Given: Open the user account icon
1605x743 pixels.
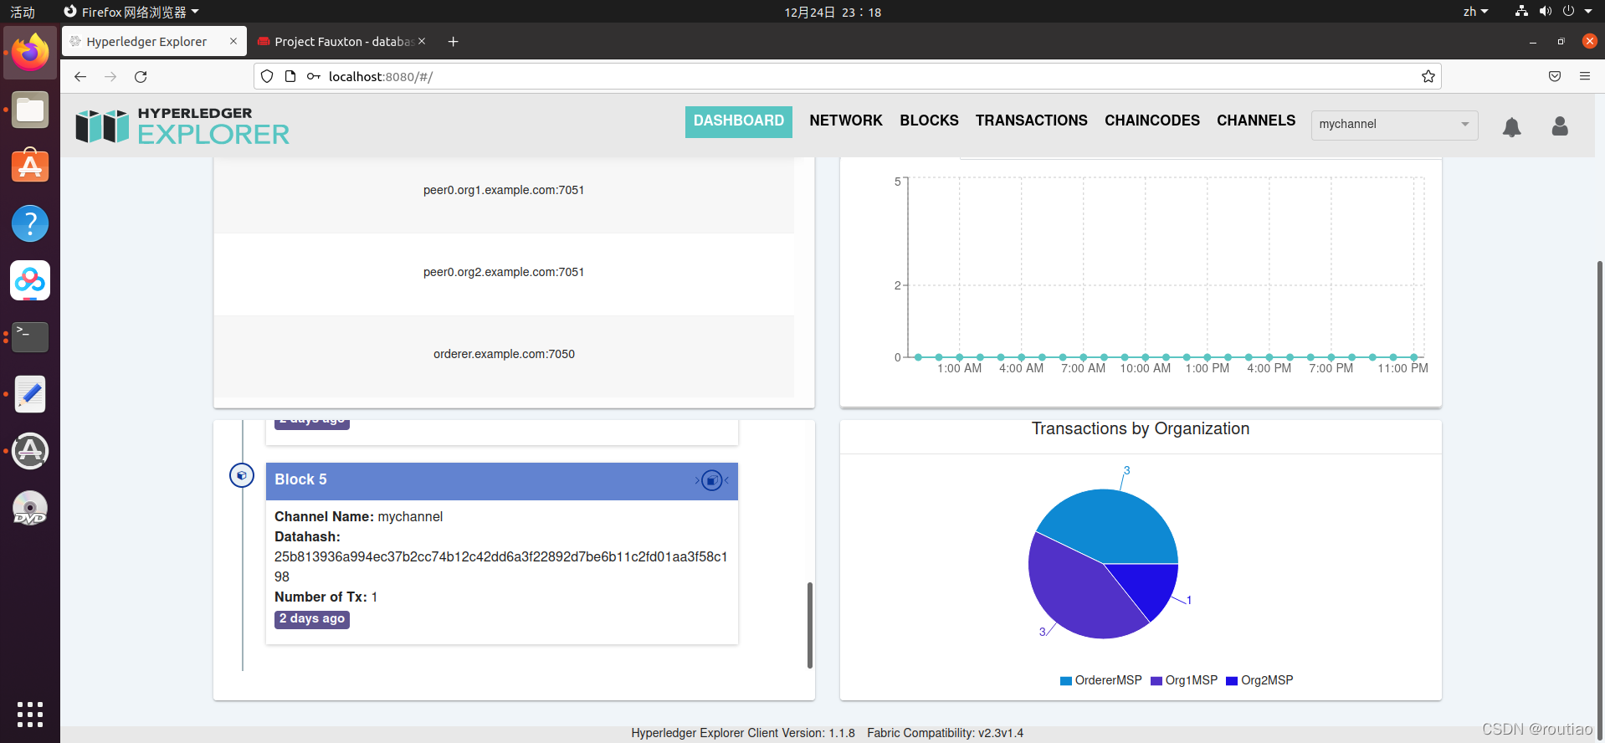Looking at the screenshot, I should (1560, 126).
